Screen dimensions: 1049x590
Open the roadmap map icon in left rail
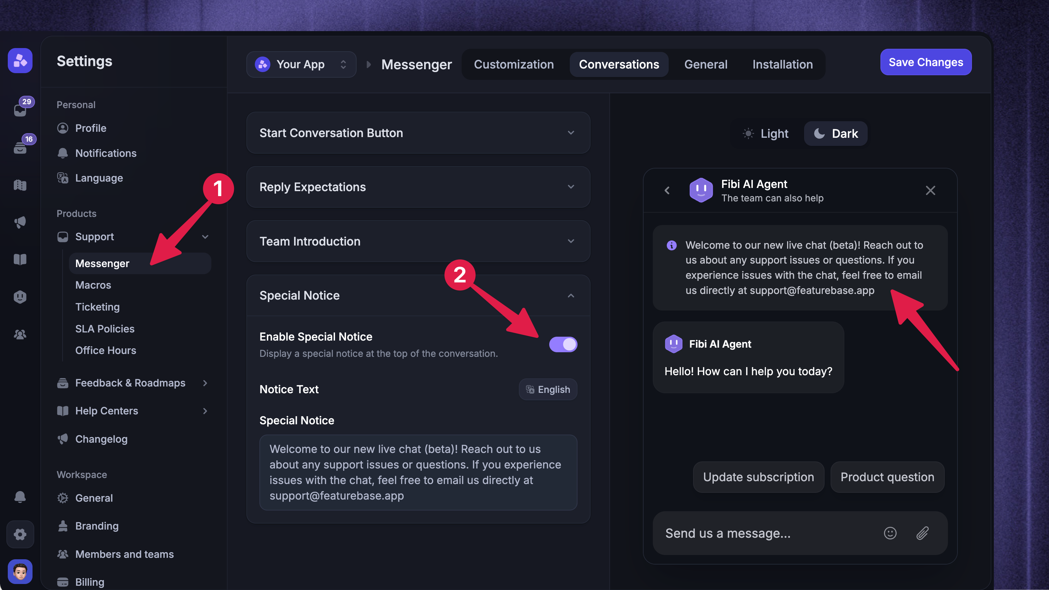coord(20,185)
